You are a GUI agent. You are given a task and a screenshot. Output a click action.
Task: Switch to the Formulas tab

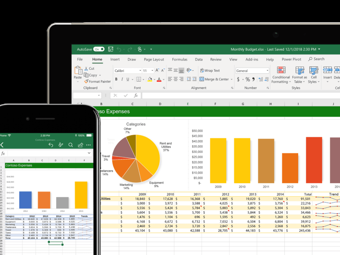[x=180, y=60]
